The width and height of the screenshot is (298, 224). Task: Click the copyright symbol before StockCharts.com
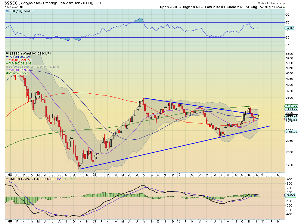pos(259,3)
